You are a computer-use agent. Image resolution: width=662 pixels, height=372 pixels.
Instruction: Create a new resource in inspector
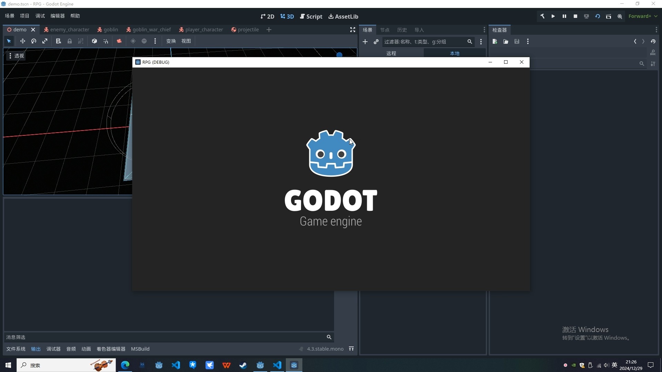pos(495,41)
